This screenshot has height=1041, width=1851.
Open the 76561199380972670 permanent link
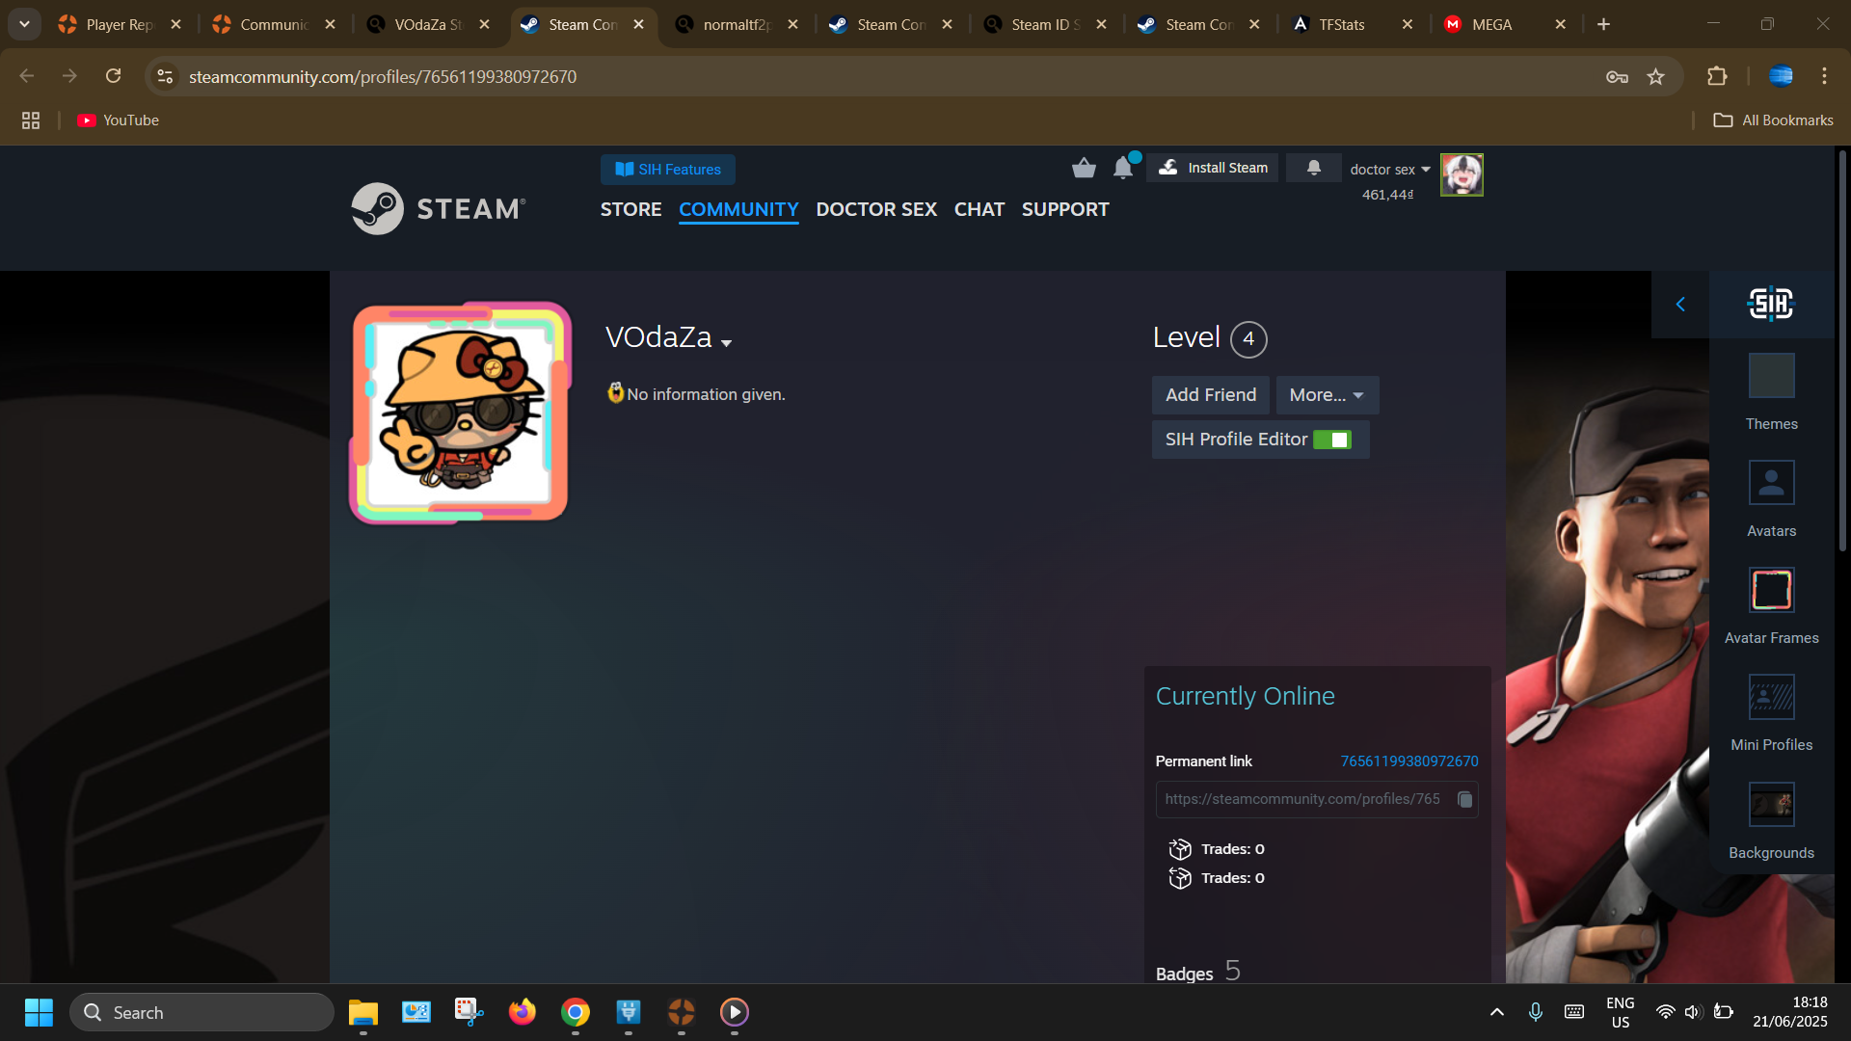click(1408, 761)
